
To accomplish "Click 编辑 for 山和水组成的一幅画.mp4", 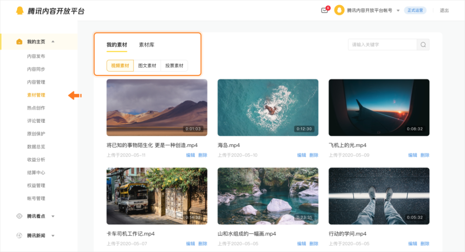I will (302, 244).
